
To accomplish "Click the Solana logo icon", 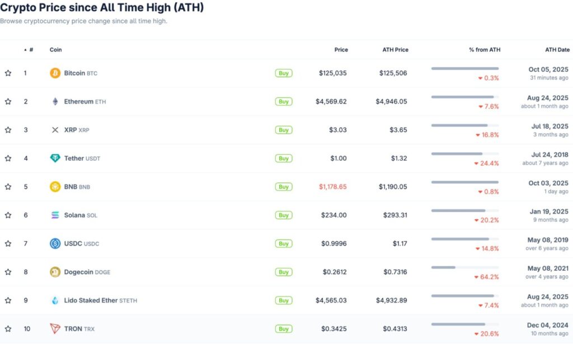I will [55, 215].
